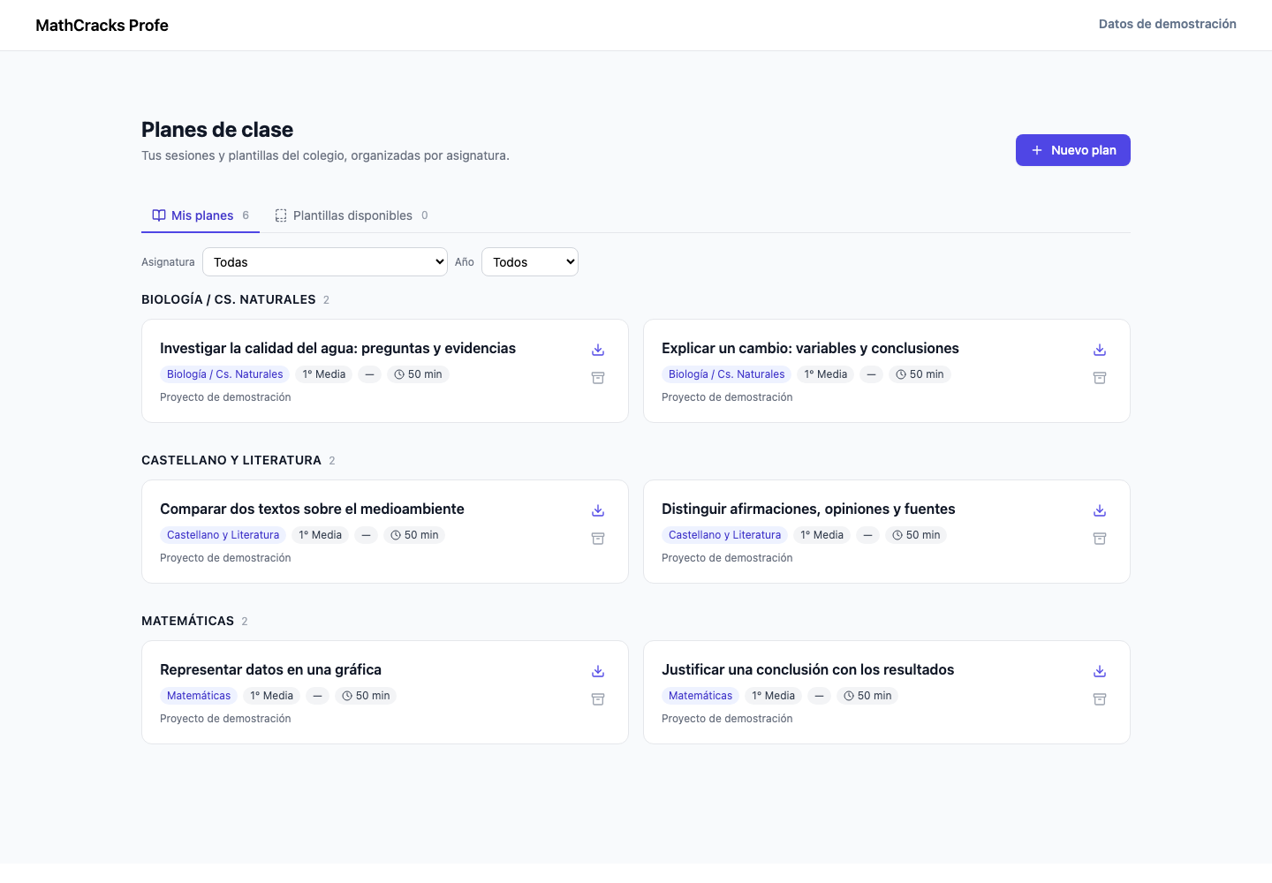Click '50 min' badge on 'Comparar dos textos' card
Image resolution: width=1272 pixels, height=883 pixels.
(x=414, y=535)
